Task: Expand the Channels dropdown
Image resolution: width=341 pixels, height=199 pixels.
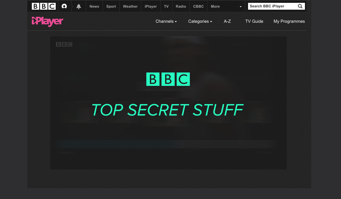Action: click(166, 21)
